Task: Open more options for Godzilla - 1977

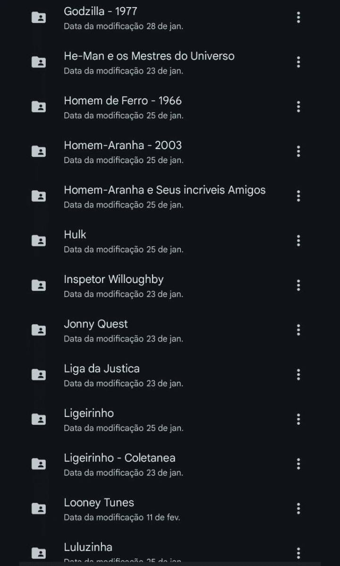Action: point(298,17)
